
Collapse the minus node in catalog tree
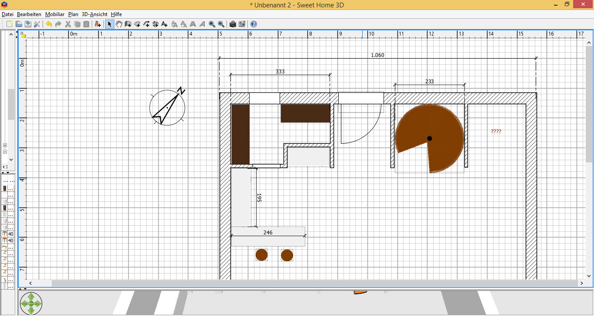point(5,151)
